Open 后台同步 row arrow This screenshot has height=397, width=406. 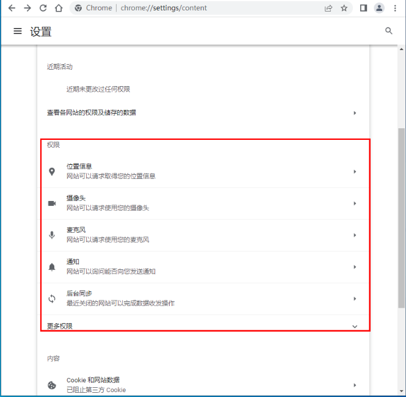point(355,299)
